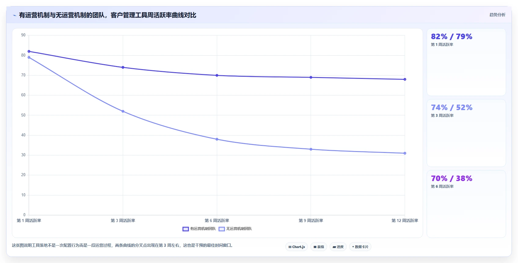Select week 9 point on lower line
This screenshot has height=263, width=518.
pyautogui.click(x=311, y=149)
